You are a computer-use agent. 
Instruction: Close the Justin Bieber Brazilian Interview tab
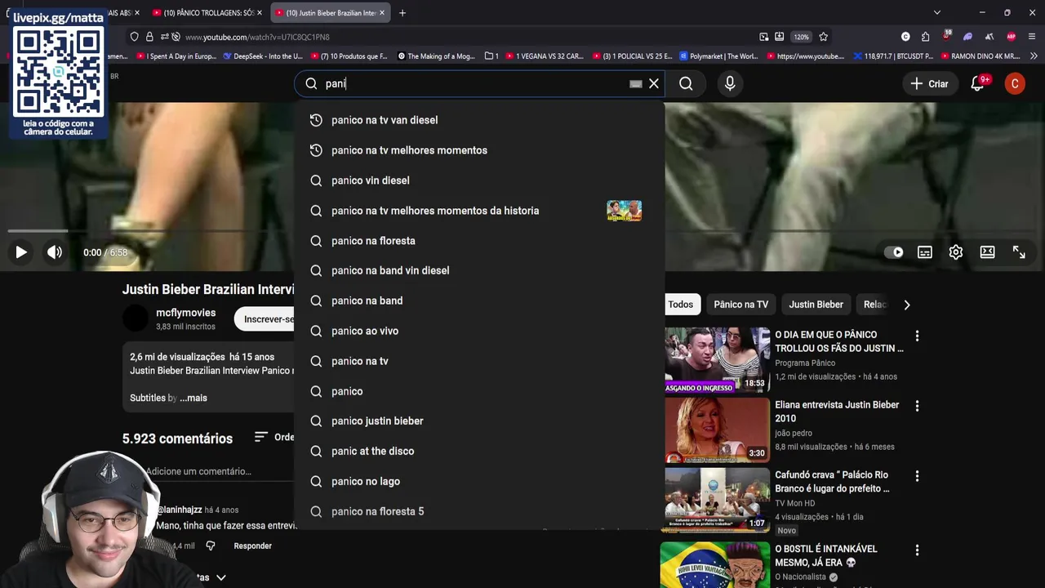tap(381, 13)
